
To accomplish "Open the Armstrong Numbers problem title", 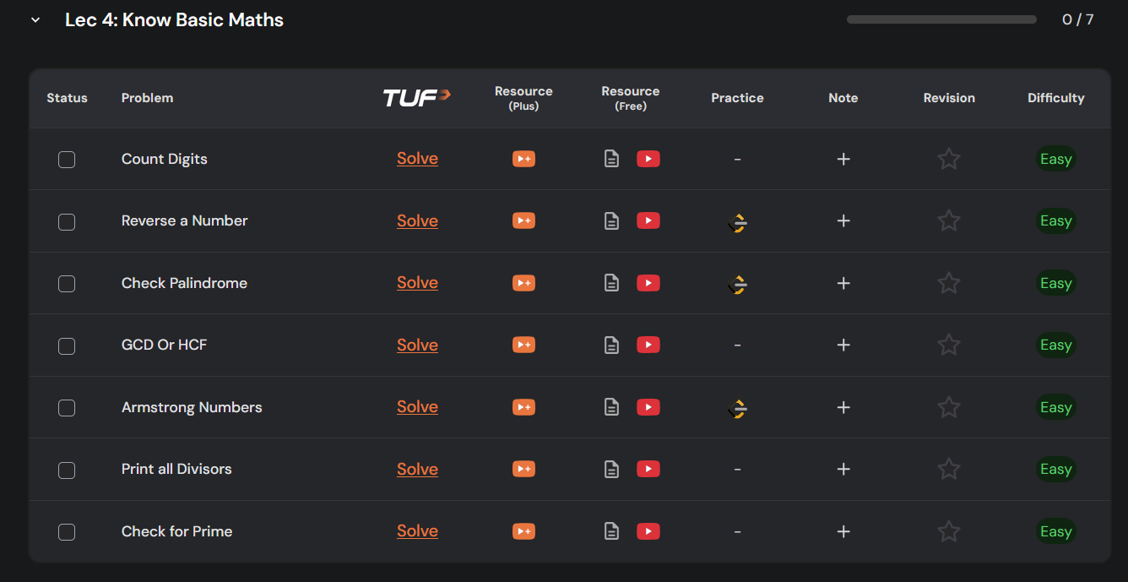I will click(x=192, y=407).
